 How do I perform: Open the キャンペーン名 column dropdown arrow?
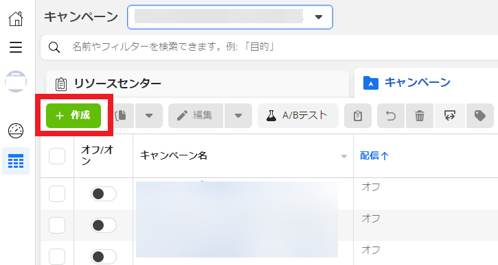(344, 156)
